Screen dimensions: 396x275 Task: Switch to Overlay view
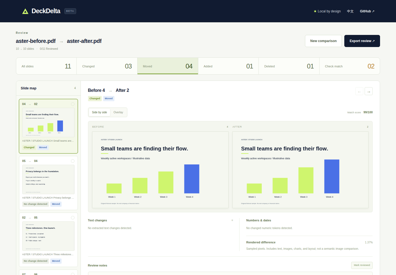point(118,112)
